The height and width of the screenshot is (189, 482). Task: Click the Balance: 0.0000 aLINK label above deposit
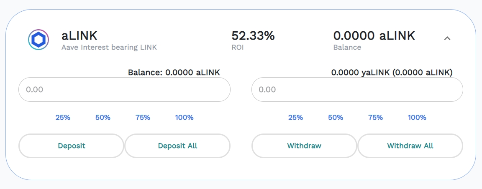174,73
